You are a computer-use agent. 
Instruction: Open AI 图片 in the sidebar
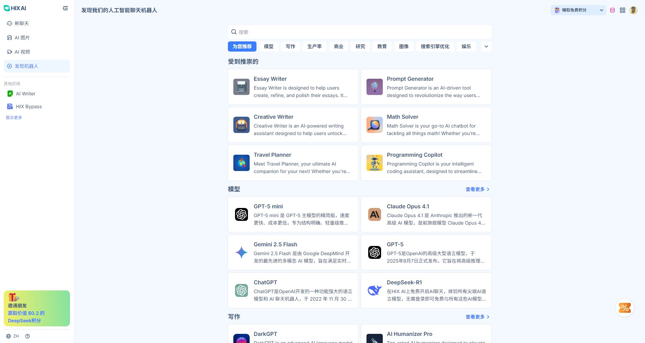[x=37, y=38]
